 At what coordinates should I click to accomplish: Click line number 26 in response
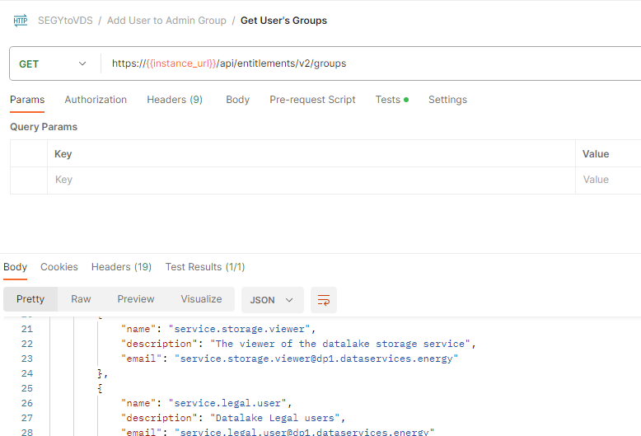(x=27, y=403)
